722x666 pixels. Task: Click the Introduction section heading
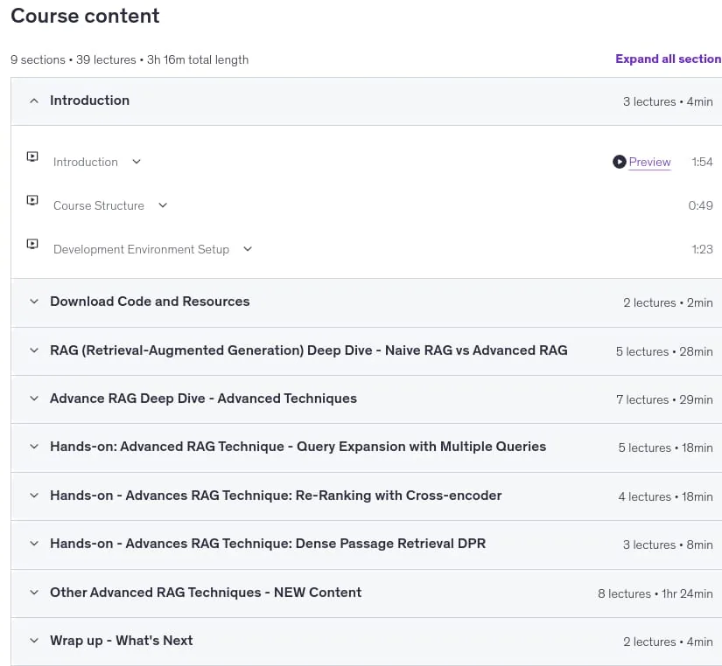(90, 101)
